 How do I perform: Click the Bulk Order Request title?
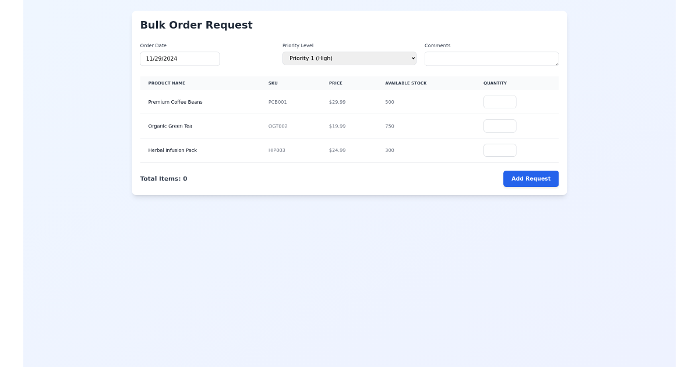pos(196,24)
